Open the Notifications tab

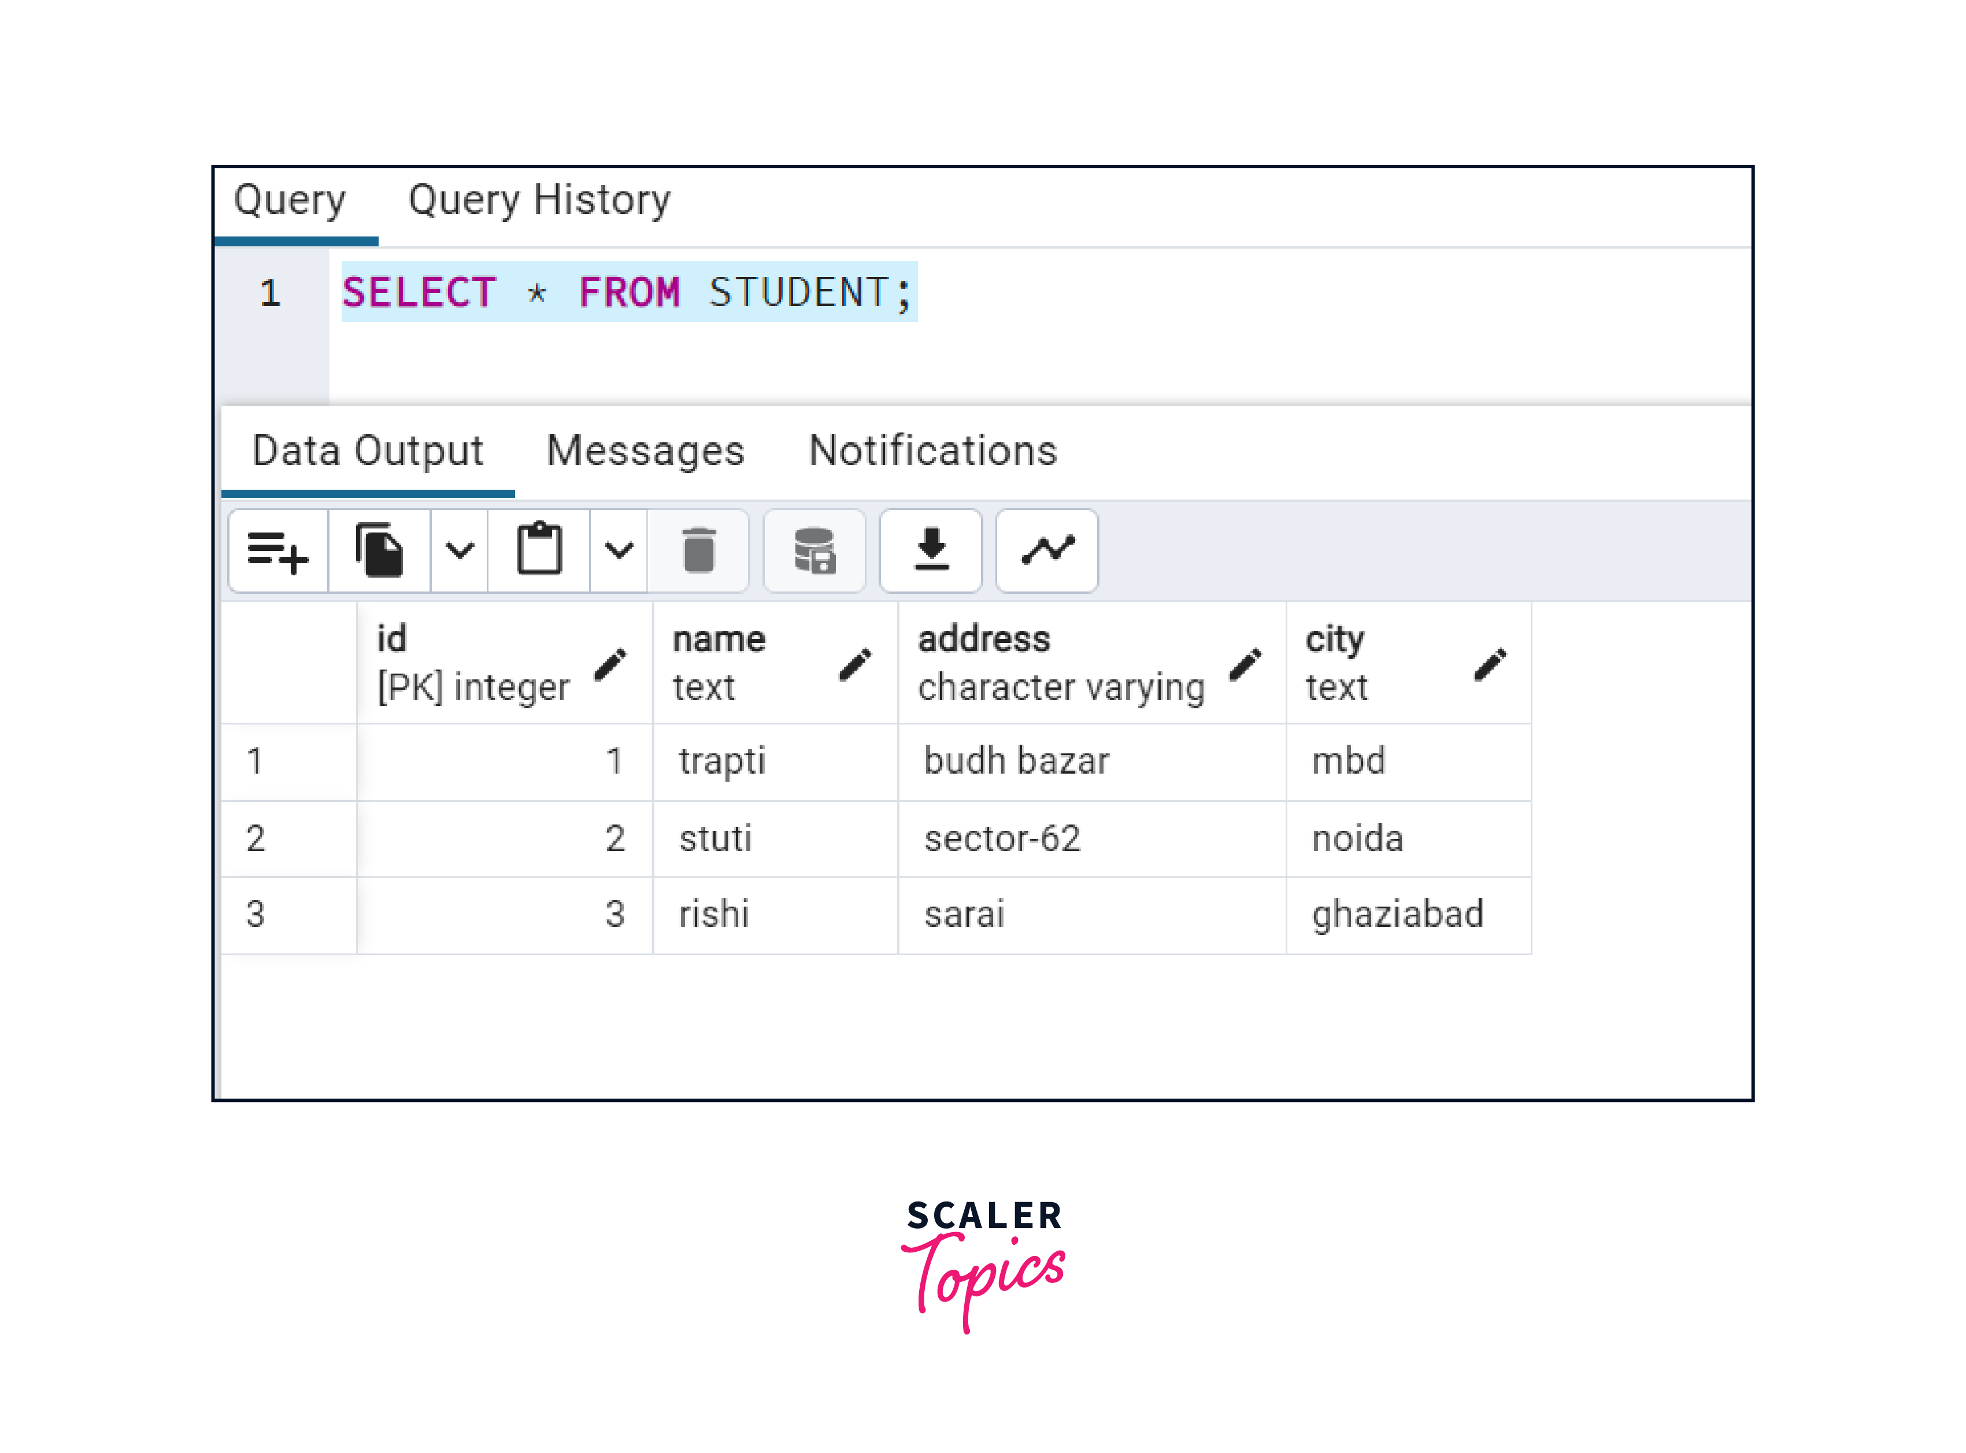point(932,451)
